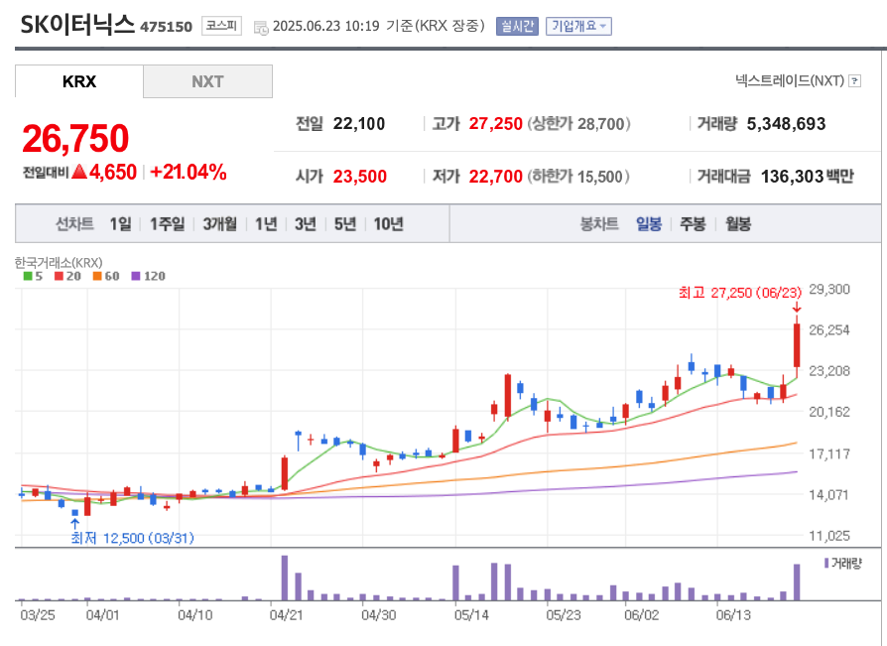Open the 기업개요 dropdown
This screenshot has height=646, width=887.
(x=578, y=26)
